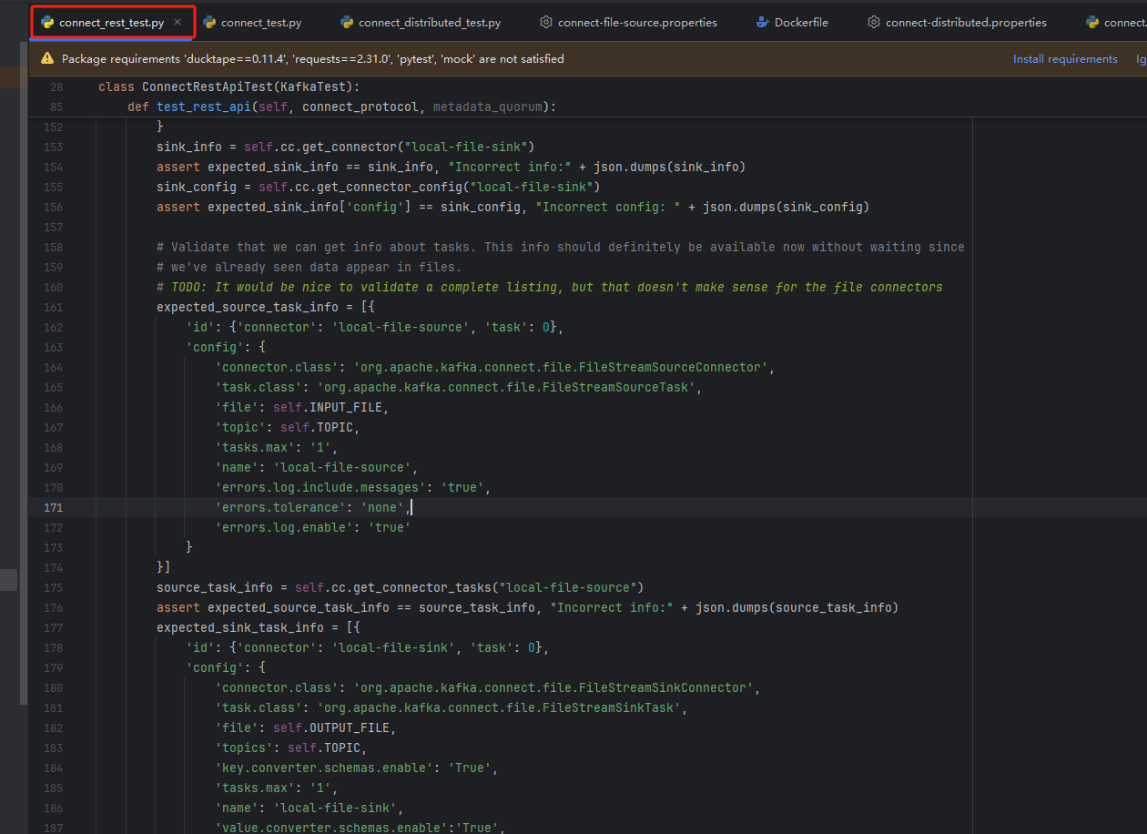Click line number 161 in the gutter
The width and height of the screenshot is (1147, 834).
click(x=55, y=307)
